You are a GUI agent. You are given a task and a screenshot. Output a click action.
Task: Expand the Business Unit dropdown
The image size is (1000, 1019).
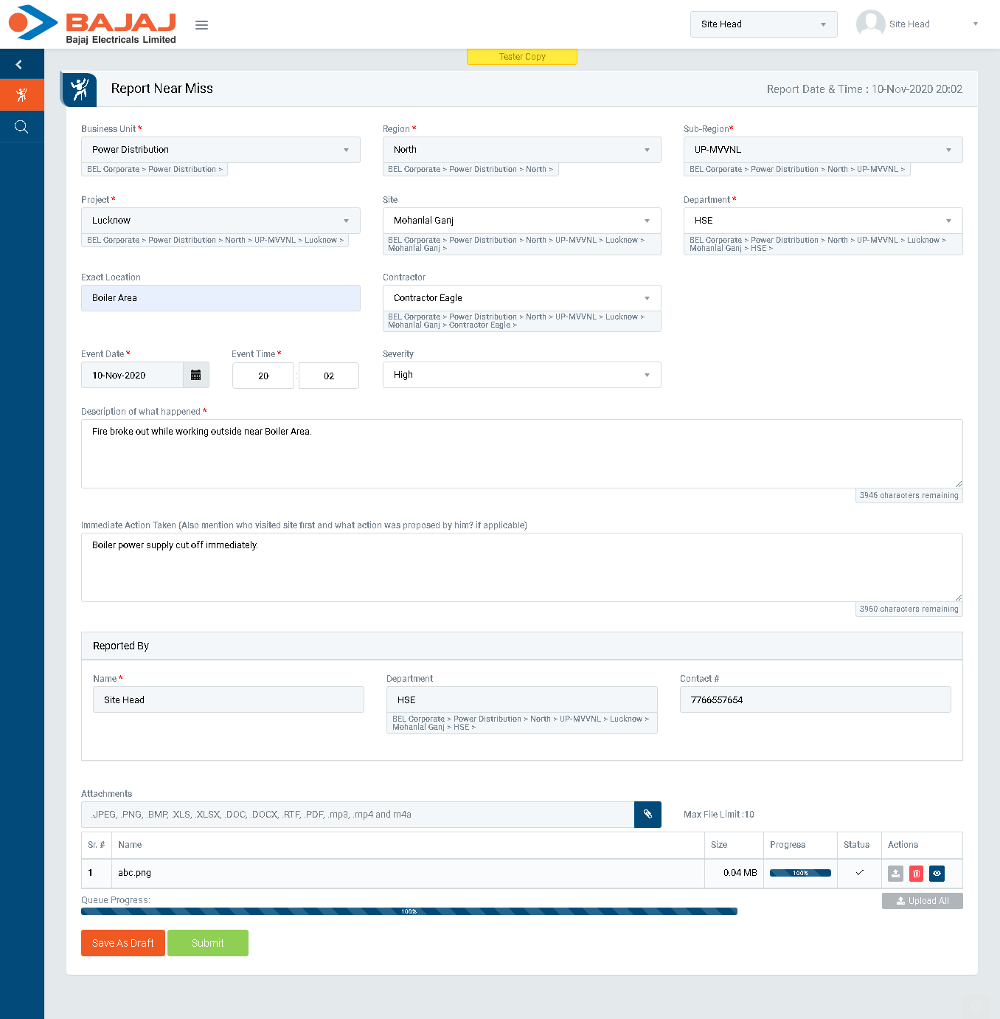tap(221, 150)
